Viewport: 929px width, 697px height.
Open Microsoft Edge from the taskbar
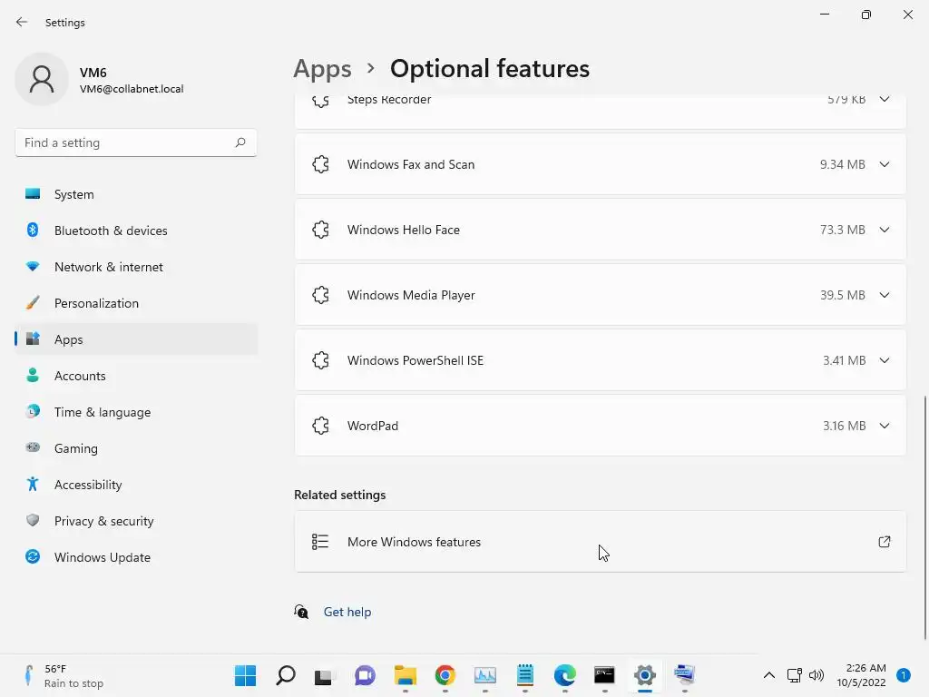tap(564, 675)
